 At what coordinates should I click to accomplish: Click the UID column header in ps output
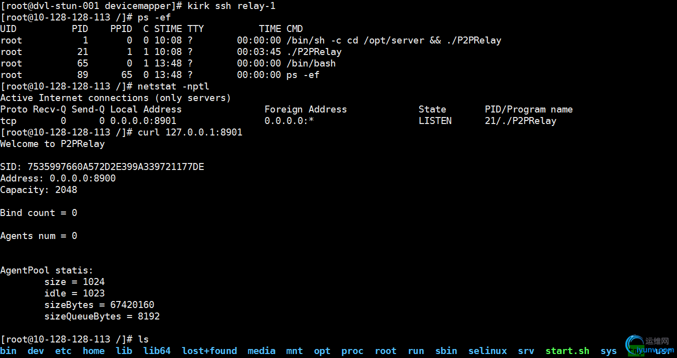coord(9,29)
